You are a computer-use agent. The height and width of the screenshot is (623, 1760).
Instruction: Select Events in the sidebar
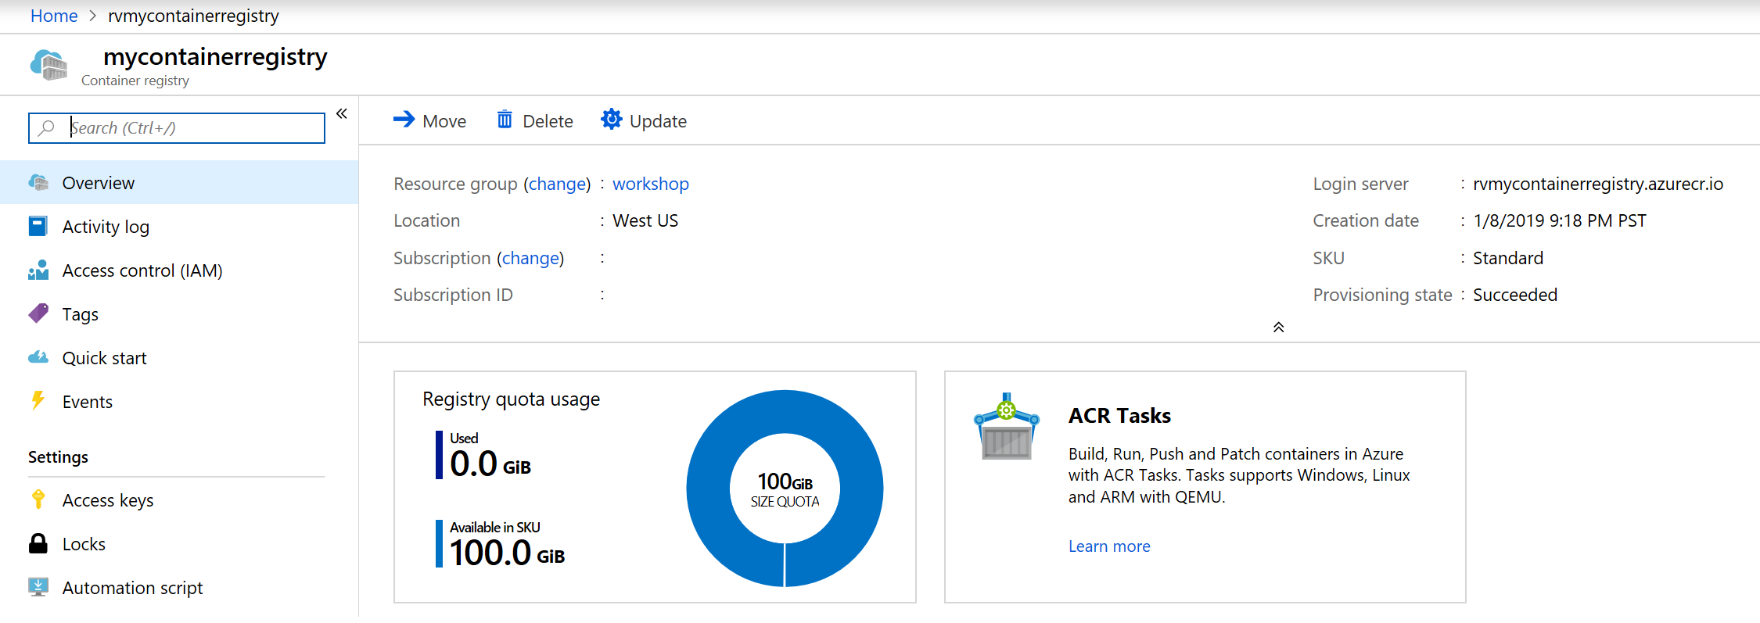coord(179,401)
